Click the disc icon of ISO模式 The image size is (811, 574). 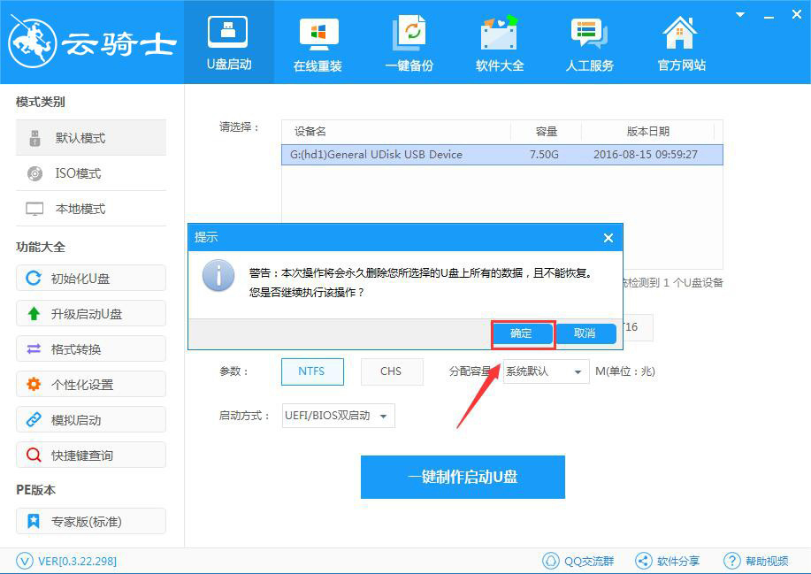[34, 173]
